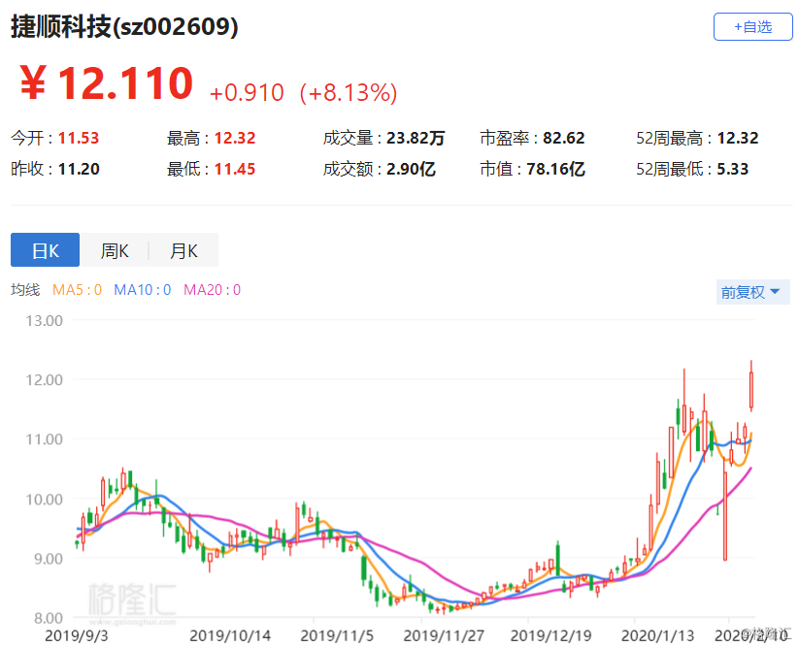799x647 pixels.
Task: Open the 前复权 adjustment dropdown
Action: pyautogui.click(x=752, y=292)
